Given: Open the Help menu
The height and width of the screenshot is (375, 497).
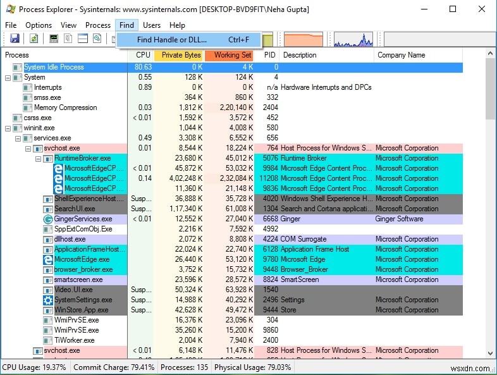Looking at the screenshot, I should [x=177, y=25].
